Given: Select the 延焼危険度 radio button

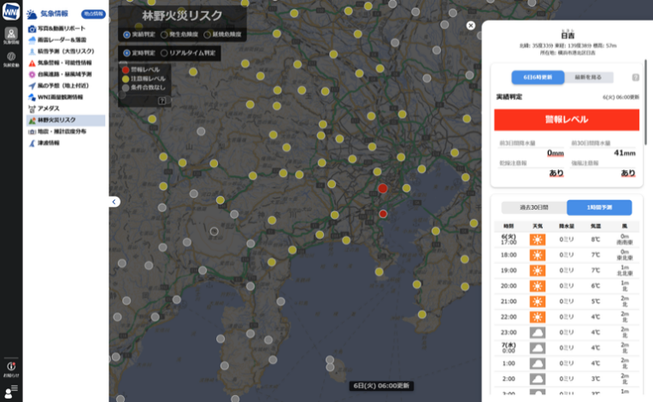Looking at the screenshot, I should (x=207, y=35).
